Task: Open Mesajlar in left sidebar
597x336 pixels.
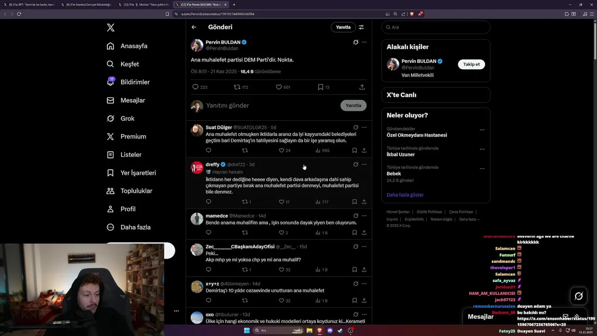Action: pyautogui.click(x=126, y=100)
